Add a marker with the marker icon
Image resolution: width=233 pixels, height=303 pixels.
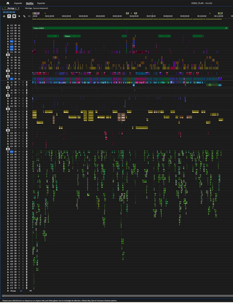19,16
